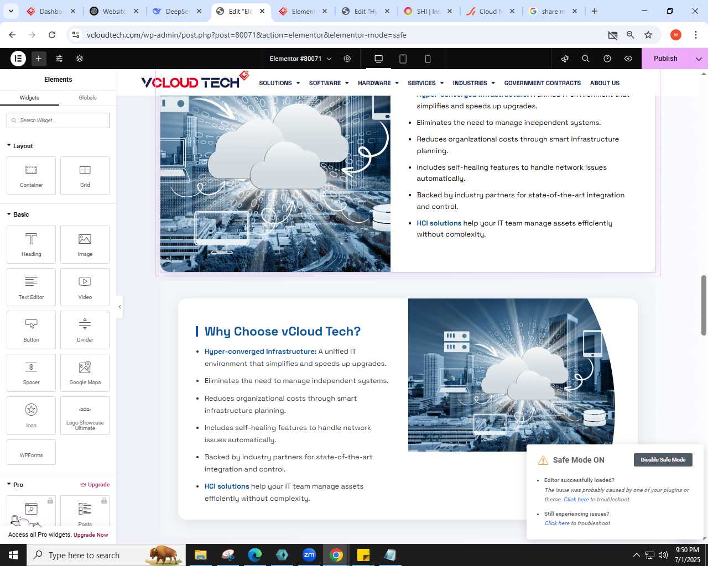The height and width of the screenshot is (566, 708).
Task: Open ABOUT US menu item
Action: tap(605, 83)
